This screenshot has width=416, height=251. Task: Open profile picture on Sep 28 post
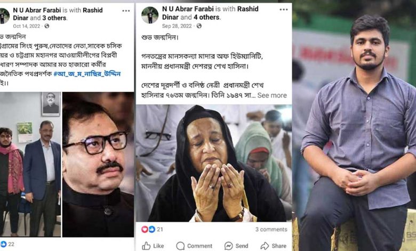(150, 15)
